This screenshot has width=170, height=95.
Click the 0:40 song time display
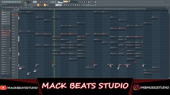point(53,2)
